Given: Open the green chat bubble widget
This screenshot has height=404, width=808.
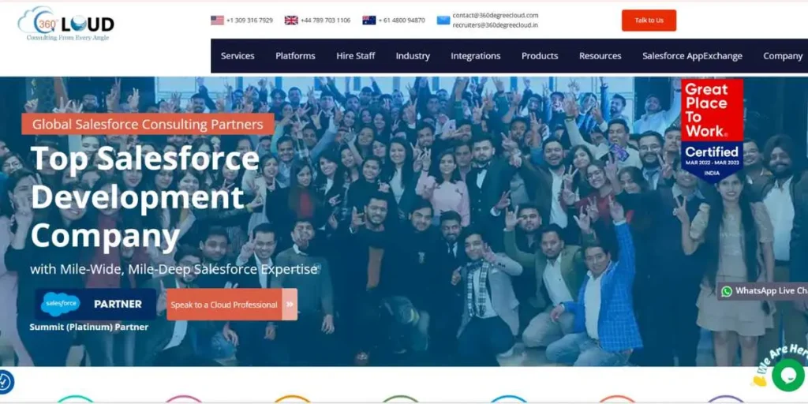Looking at the screenshot, I should click(x=788, y=375).
